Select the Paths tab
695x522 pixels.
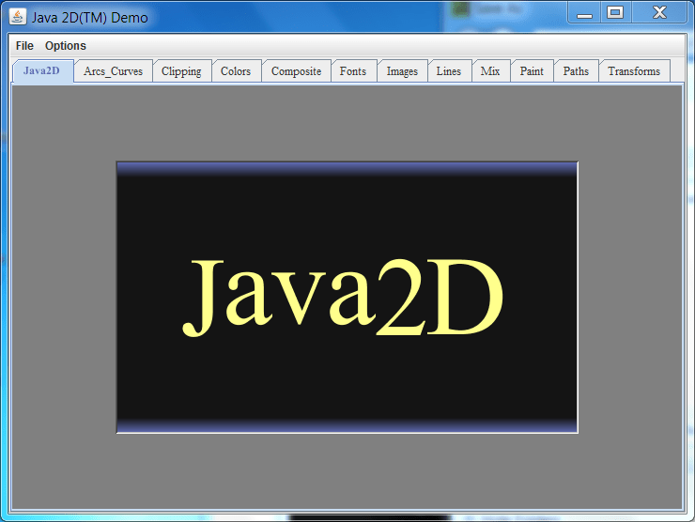pyautogui.click(x=576, y=71)
